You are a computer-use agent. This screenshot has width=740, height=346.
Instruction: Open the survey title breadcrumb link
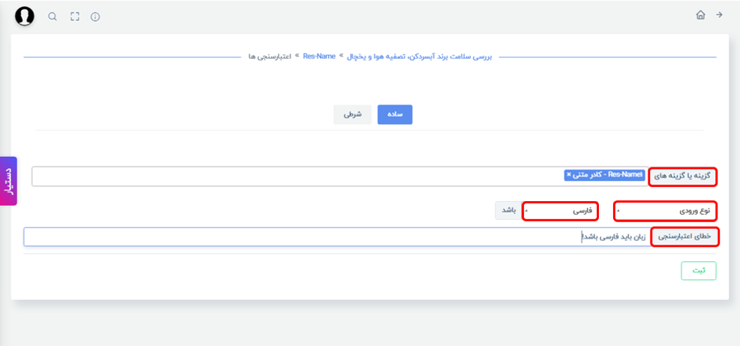(x=420, y=56)
